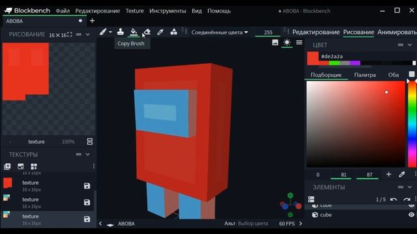Open the Файл menu
This screenshot has width=417, height=234.
[63, 11]
